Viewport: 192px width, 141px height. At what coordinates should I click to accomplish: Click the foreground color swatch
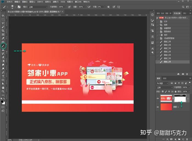pos(2,101)
